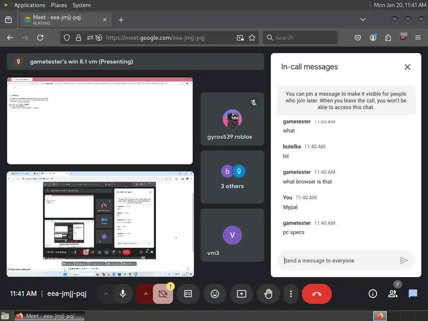Click the send message arrow icon
The height and width of the screenshot is (321, 428).
point(404,260)
